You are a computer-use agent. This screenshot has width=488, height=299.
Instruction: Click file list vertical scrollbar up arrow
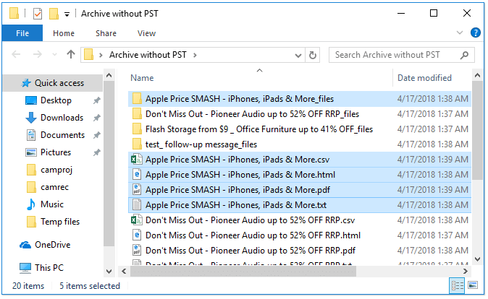(477, 75)
